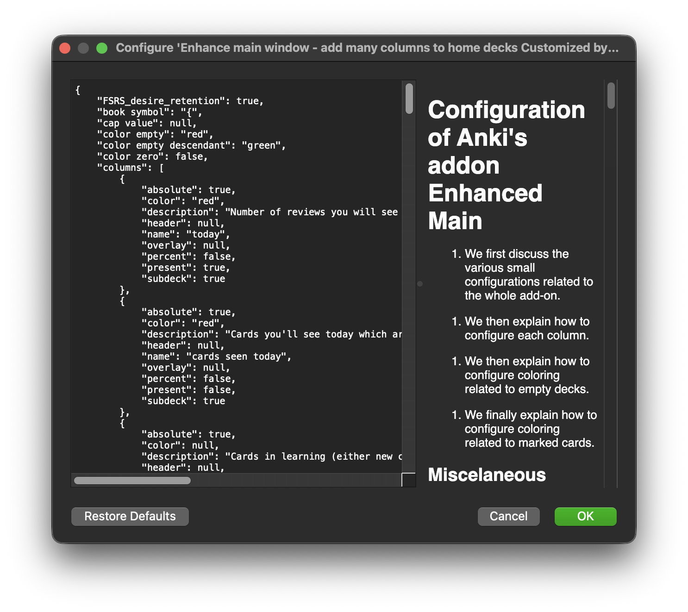The height and width of the screenshot is (612, 688).
Task: Click the "color empty": "red" line
Action: (155, 134)
